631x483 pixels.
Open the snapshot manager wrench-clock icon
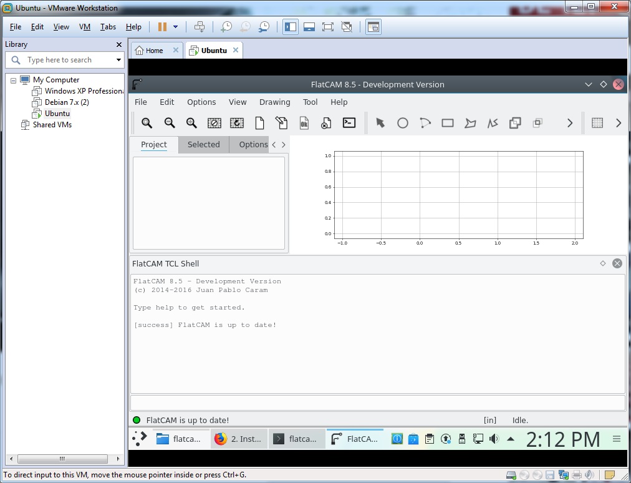tap(264, 27)
